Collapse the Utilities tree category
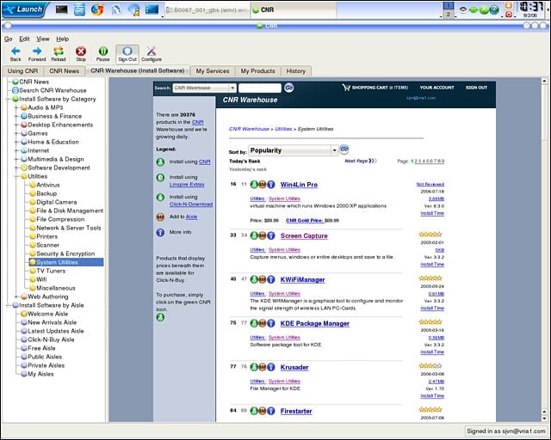This screenshot has height=440, width=551. coord(16,176)
